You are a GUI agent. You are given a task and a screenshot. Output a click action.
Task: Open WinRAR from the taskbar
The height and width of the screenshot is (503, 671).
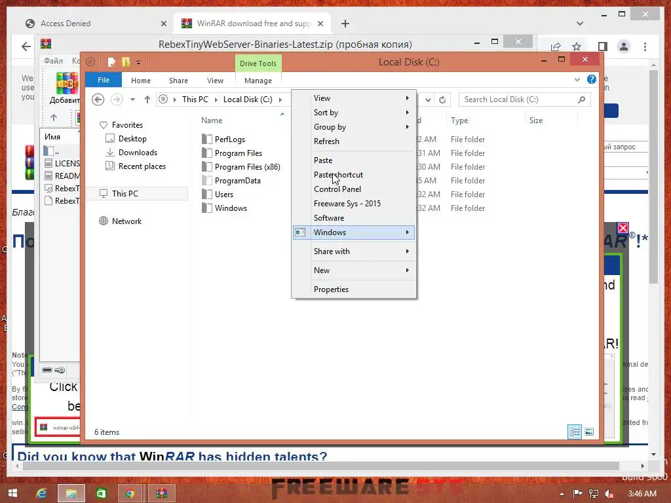pyautogui.click(x=162, y=493)
